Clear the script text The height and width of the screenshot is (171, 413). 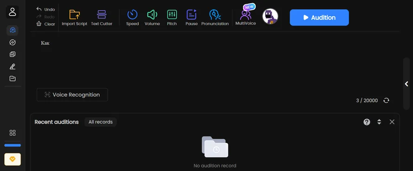pos(45,24)
